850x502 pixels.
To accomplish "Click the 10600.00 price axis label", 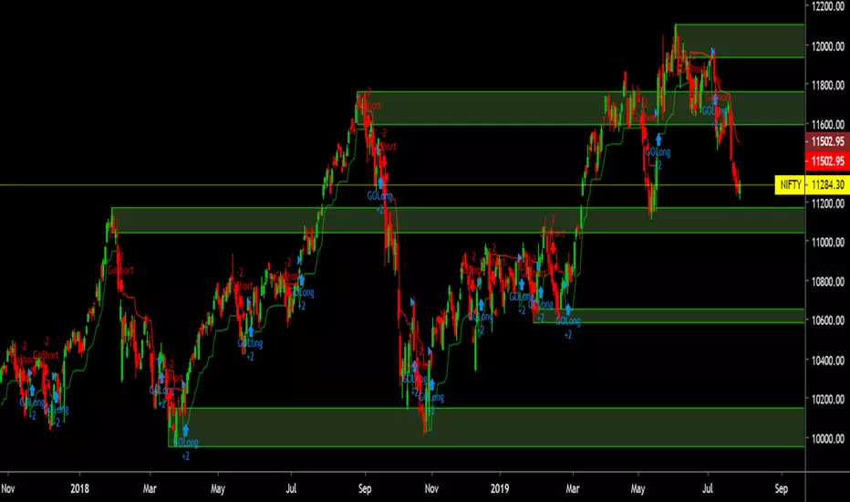I will (828, 320).
